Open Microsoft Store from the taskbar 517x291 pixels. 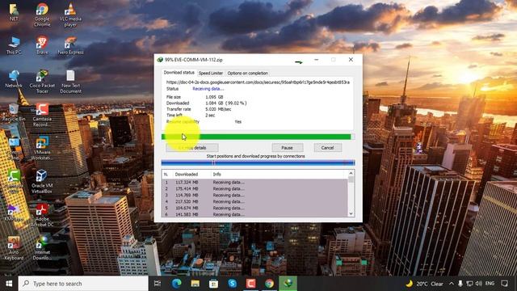(213, 284)
